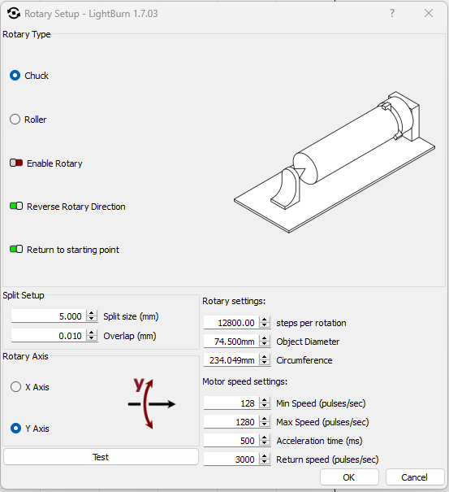
Task: Click the Max Speed spinner arrows
Action: 265,422
